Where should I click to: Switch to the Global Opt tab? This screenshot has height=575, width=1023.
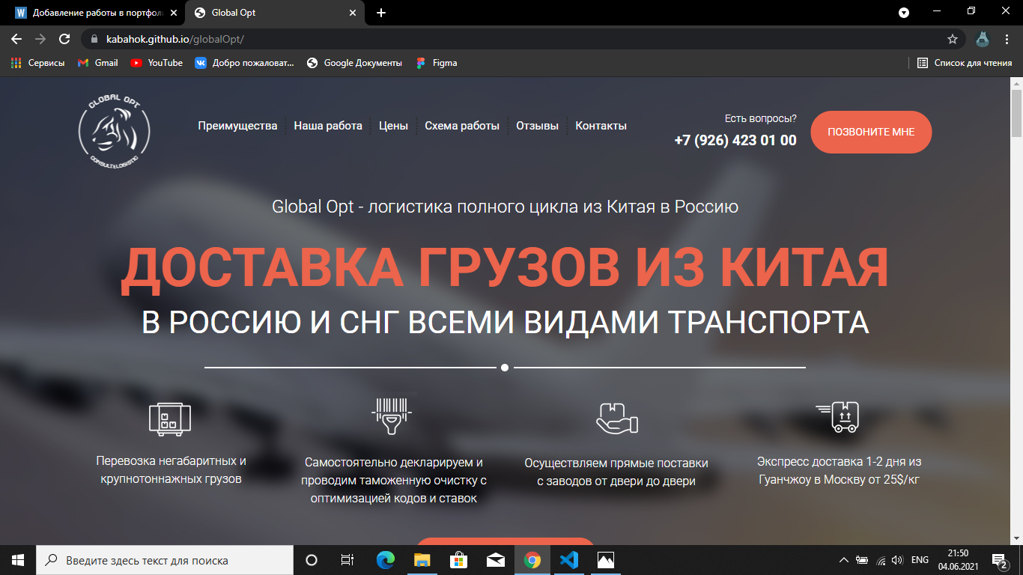tap(276, 13)
